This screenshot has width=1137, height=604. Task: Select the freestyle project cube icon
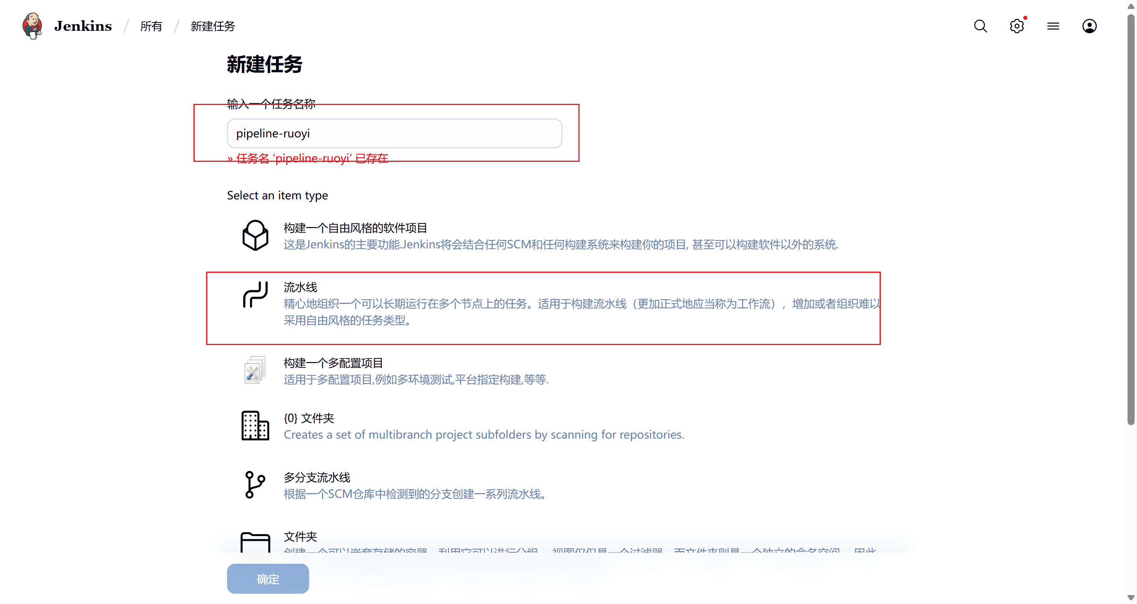click(255, 235)
